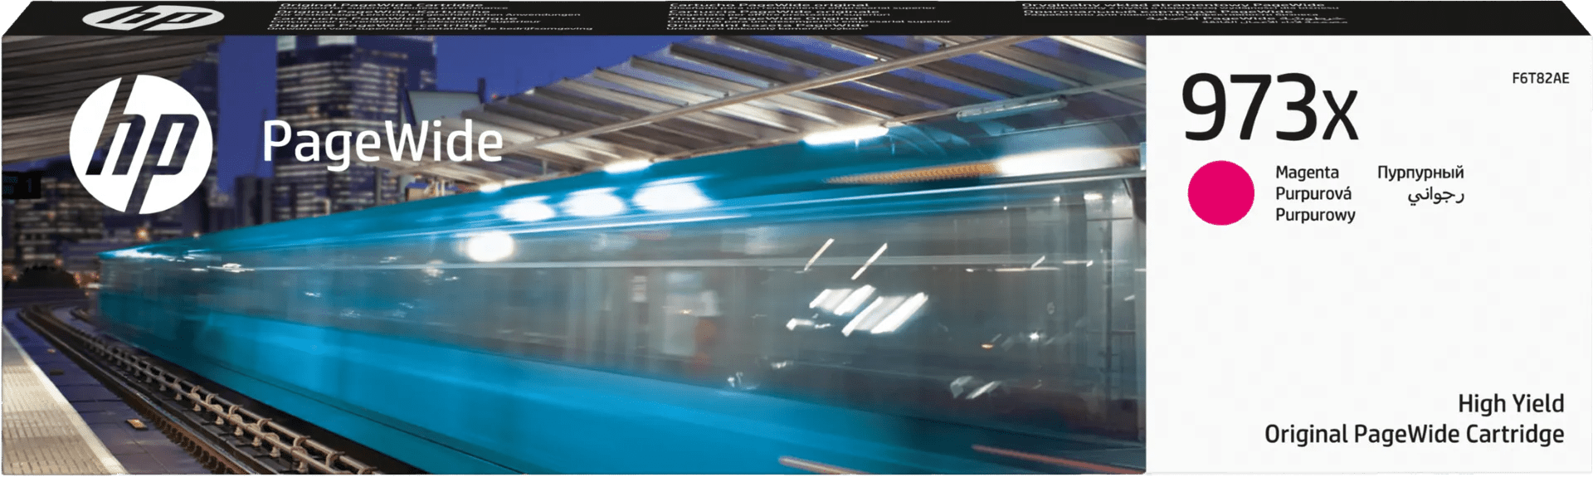
Task: Select the Purpurowy color label
Action: tap(1315, 215)
